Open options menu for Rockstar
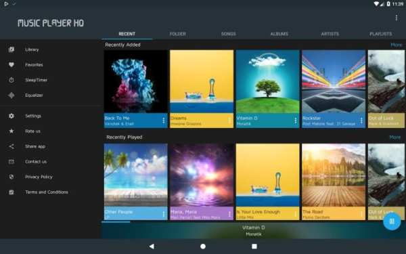 361,121
